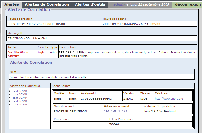Image resolution: width=202 pixels, height=133 pixels.
Task: Open the Alertes de Corrélation tab
Action: click(x=47, y=4)
